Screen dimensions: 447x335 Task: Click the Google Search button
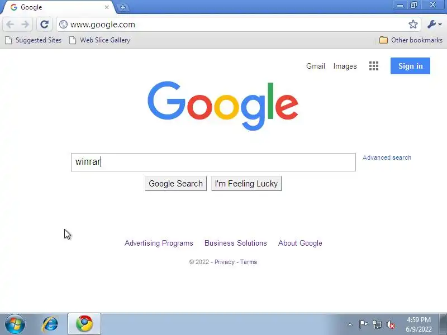pyautogui.click(x=175, y=184)
